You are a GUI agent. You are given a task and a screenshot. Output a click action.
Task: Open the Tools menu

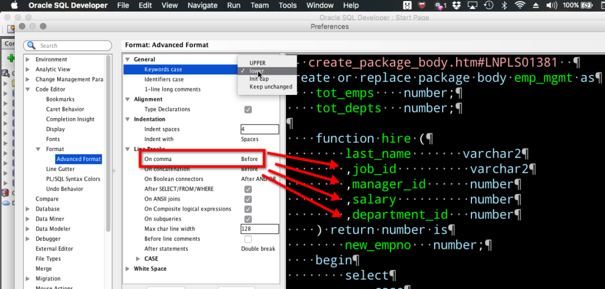point(288,5)
